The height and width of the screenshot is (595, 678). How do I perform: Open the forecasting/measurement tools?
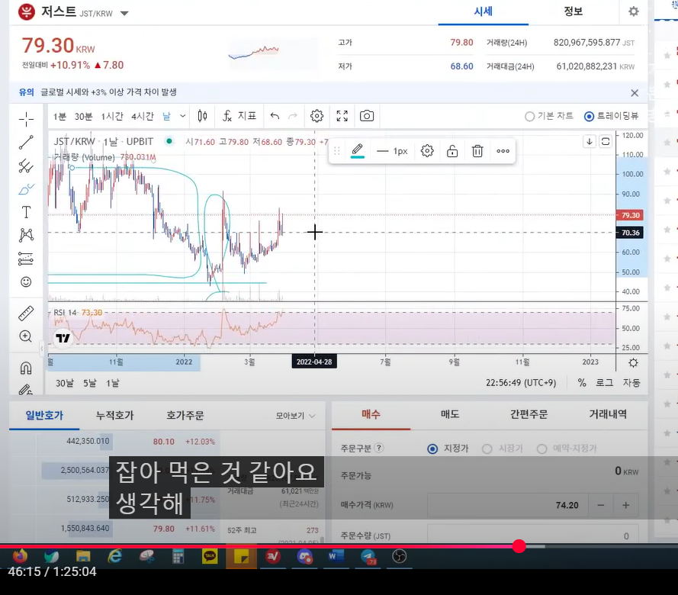coord(26,259)
